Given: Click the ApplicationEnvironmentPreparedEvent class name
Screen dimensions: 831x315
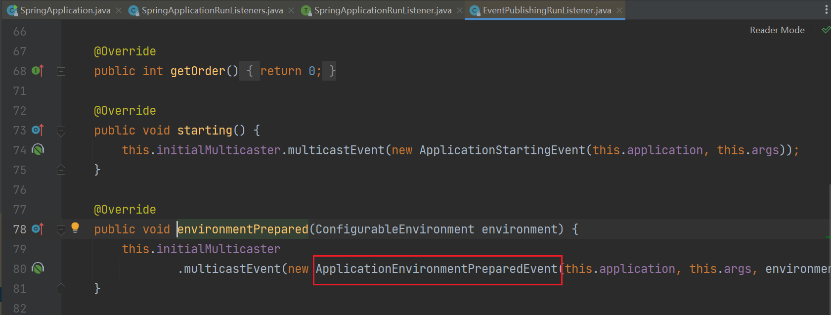Looking at the screenshot, I should tap(437, 269).
